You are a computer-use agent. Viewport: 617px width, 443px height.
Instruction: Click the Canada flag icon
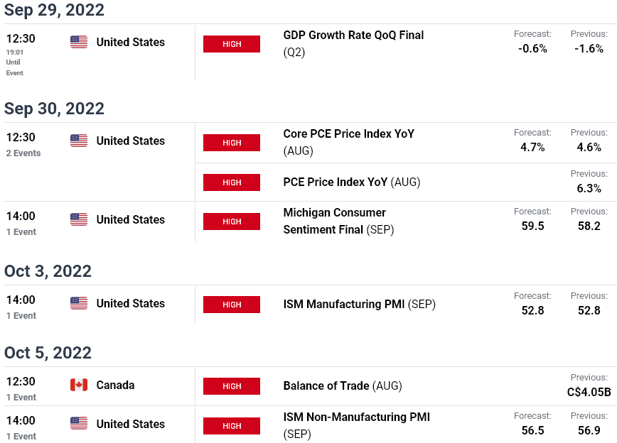coord(79,385)
